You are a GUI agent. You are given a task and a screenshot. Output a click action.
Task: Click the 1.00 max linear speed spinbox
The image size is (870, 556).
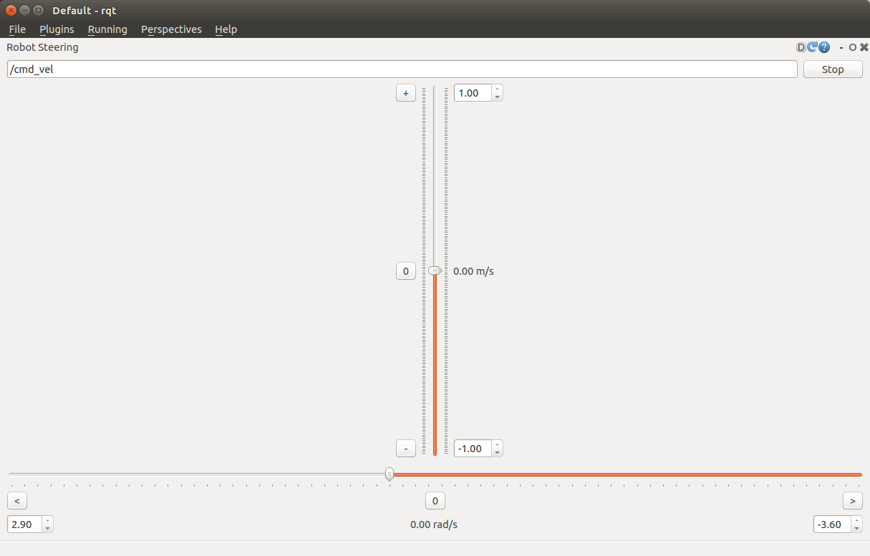[x=473, y=93]
